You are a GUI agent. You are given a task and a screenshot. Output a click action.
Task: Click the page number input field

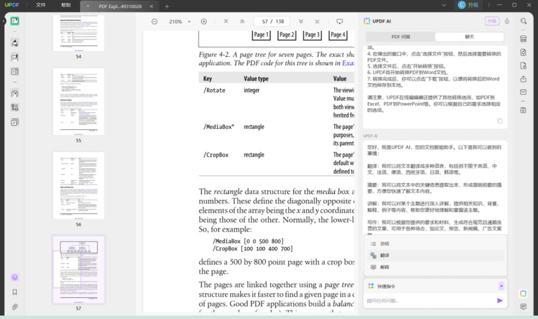pos(272,21)
